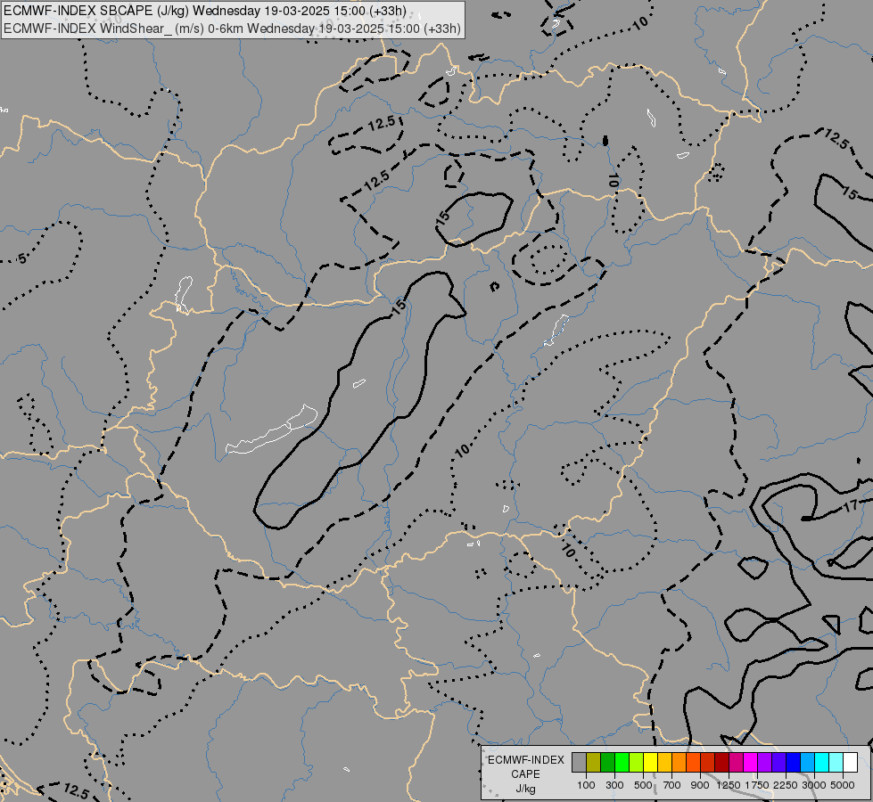Click the 'ECMWF-INDEX' text in the legend box
Image resolution: width=873 pixels, height=802 pixels.
(525, 760)
